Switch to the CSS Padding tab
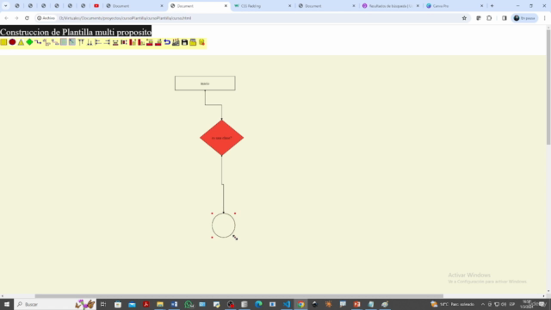 click(x=263, y=6)
